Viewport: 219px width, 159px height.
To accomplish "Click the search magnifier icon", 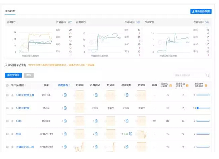I will [x=207, y=75].
